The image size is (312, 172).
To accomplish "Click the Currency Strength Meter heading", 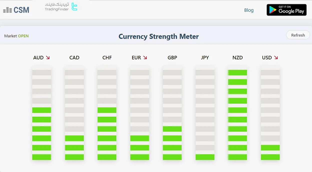I will pos(159,37).
